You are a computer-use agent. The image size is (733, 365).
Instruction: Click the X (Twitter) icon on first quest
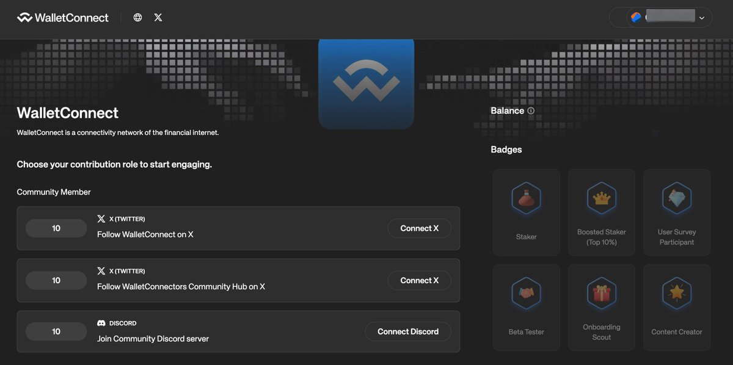click(x=100, y=219)
